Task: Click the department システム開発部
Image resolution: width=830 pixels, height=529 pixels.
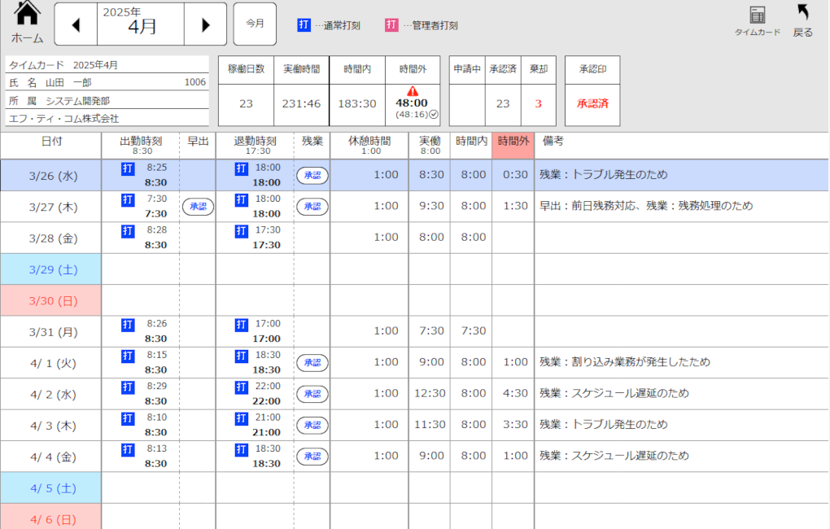Action: (78, 101)
